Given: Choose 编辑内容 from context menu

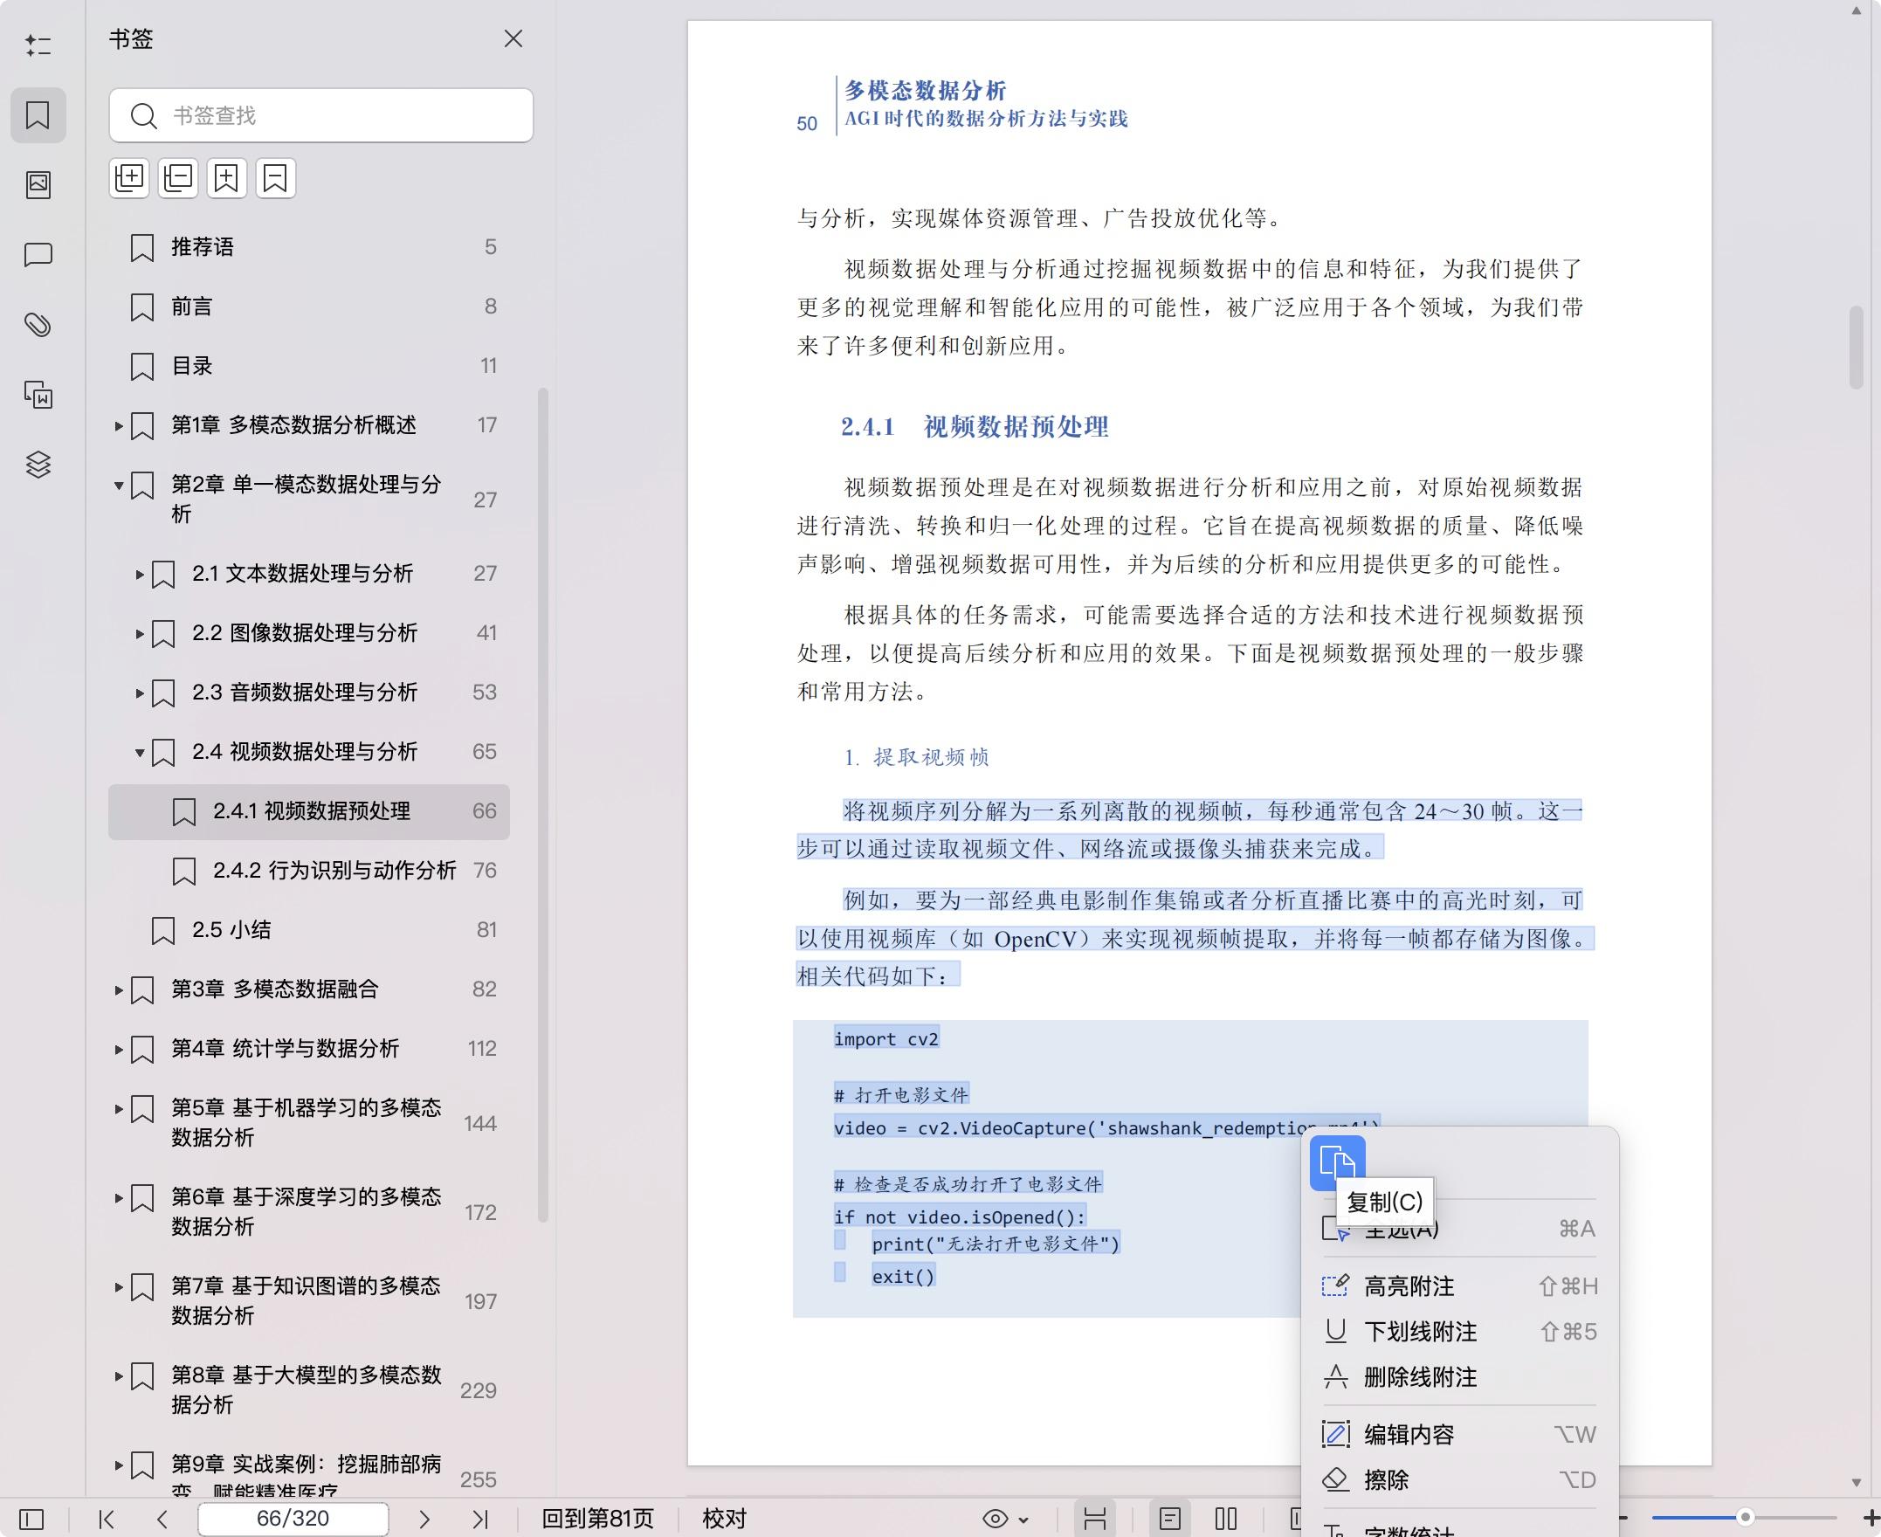Looking at the screenshot, I should 1458,1434.
